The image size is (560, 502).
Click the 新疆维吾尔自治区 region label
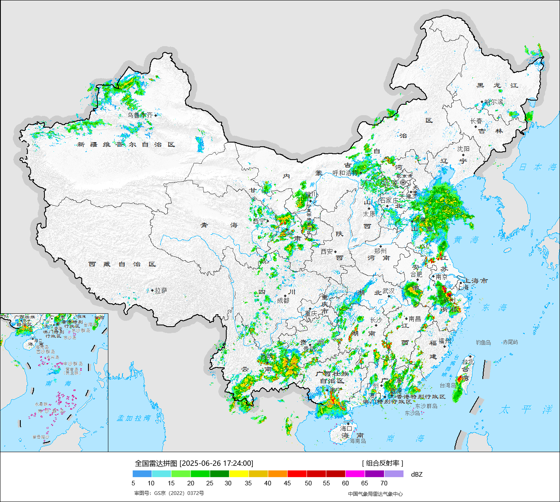click(x=126, y=145)
